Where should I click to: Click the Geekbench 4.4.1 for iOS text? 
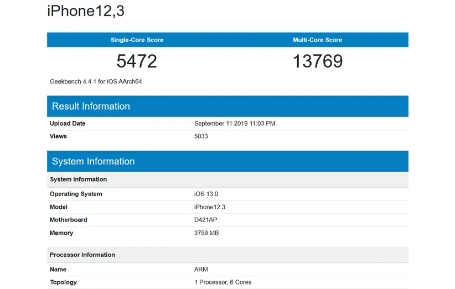pos(96,81)
